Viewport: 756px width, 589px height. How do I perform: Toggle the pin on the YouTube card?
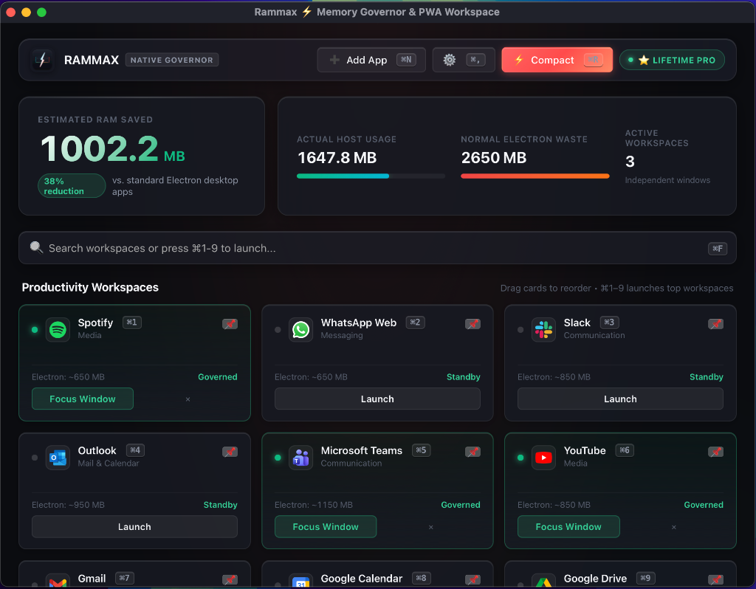tap(715, 452)
